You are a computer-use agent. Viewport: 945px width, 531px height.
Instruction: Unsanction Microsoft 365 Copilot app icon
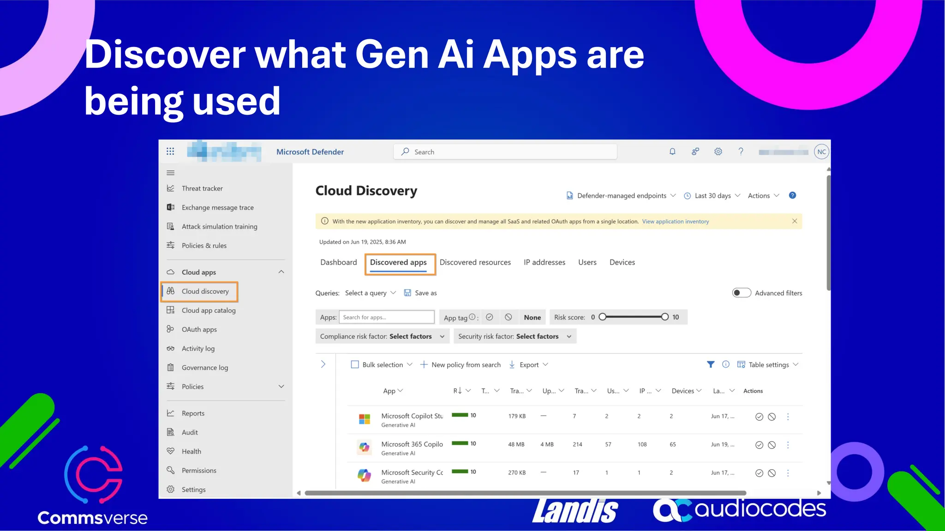click(x=772, y=445)
